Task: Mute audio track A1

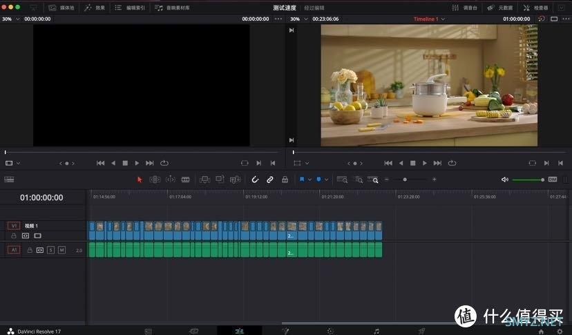Action: point(61,250)
